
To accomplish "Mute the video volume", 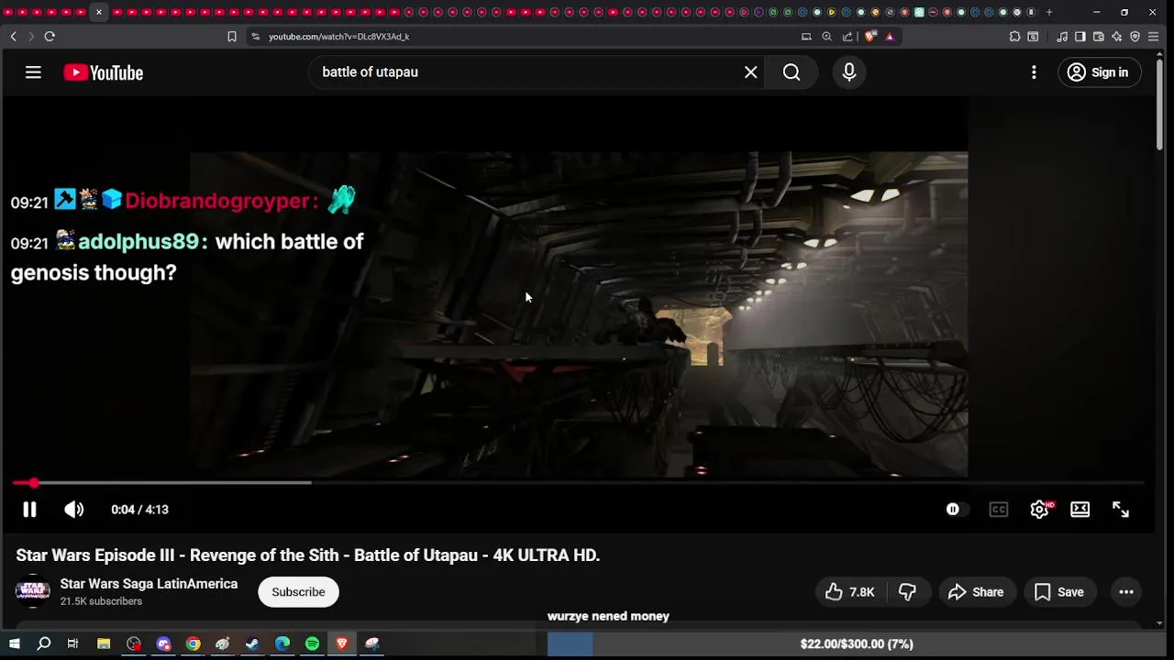I will click(74, 510).
